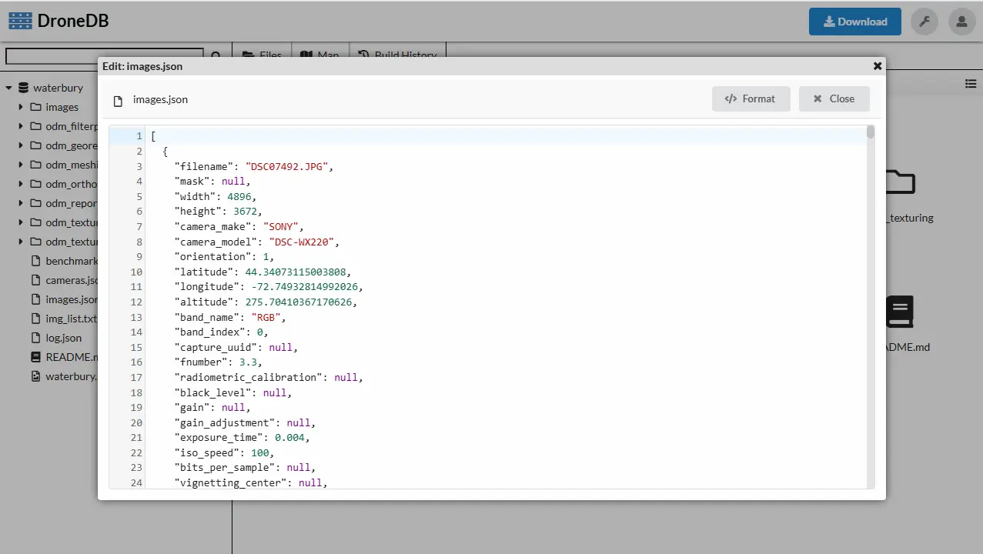Click the benchmark file icon in tree
This screenshot has width=983, height=554.
click(35, 261)
